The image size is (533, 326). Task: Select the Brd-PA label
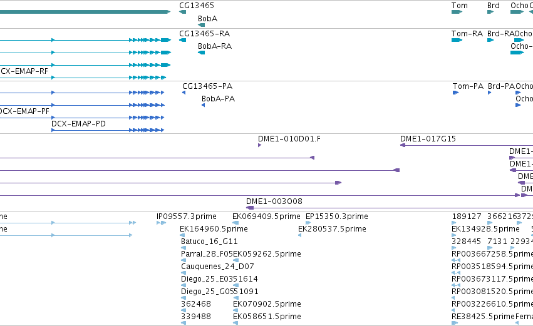pyautogui.click(x=502, y=86)
